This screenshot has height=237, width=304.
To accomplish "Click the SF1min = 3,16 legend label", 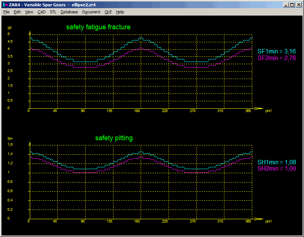I will click(x=277, y=52).
